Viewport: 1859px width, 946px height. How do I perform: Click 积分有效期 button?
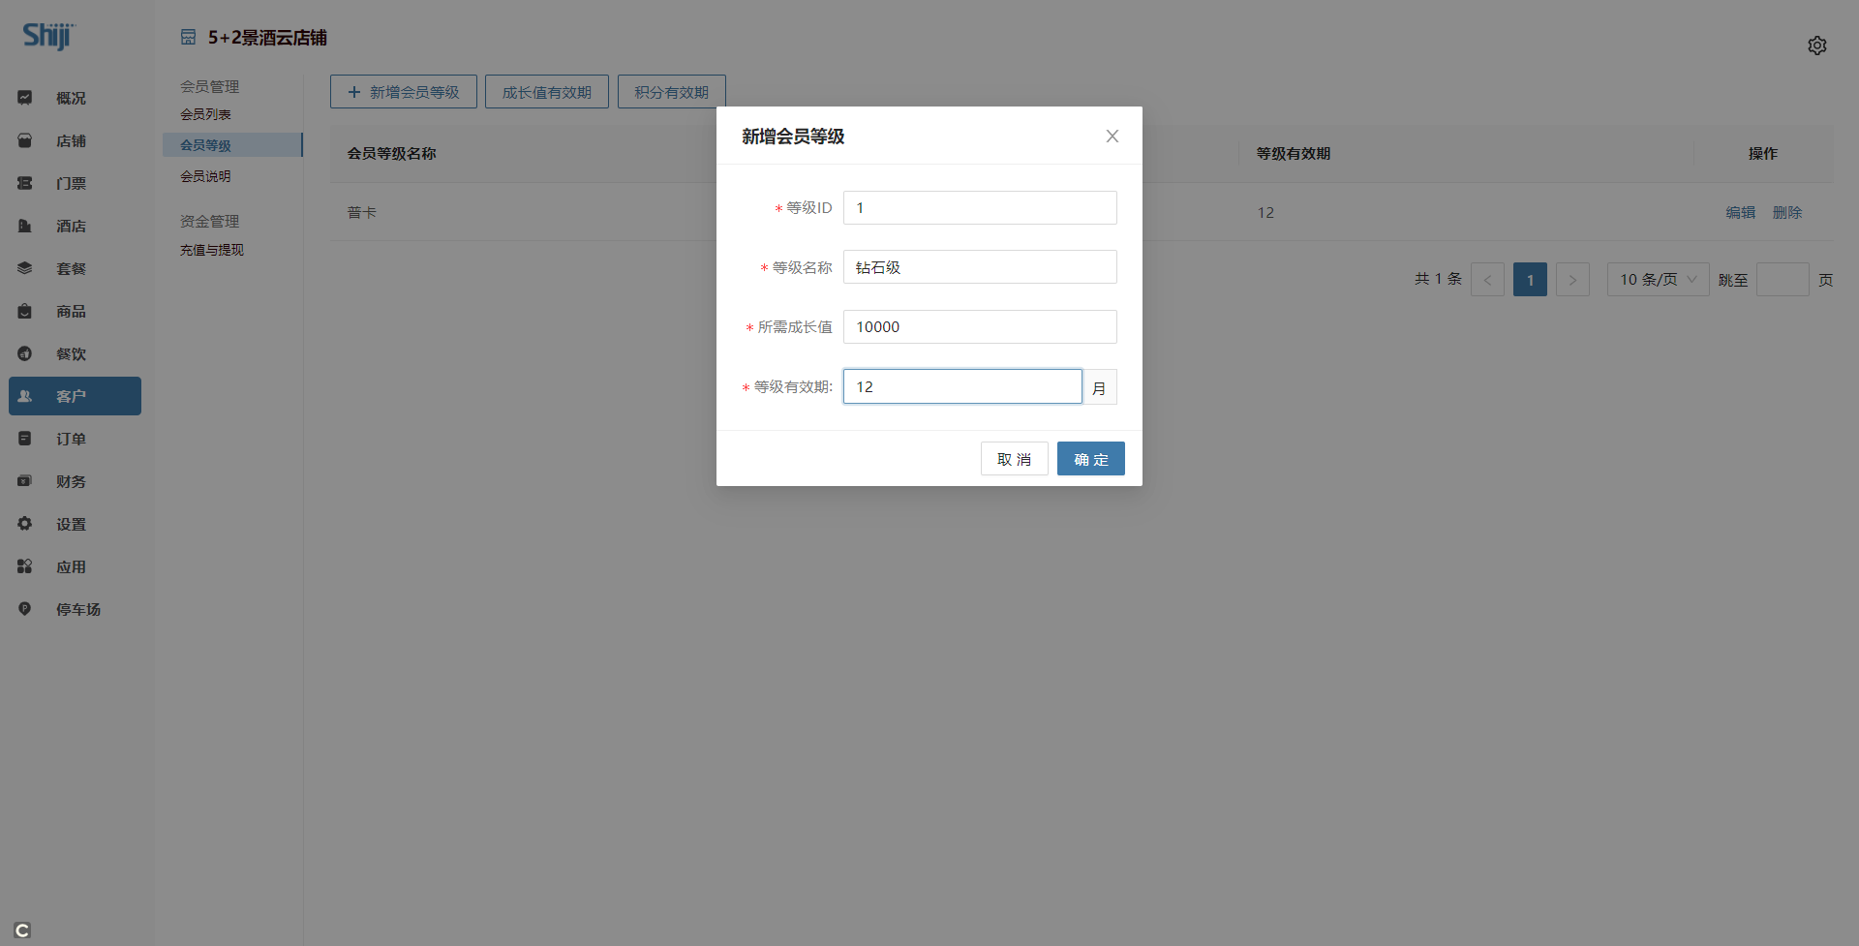coord(672,92)
